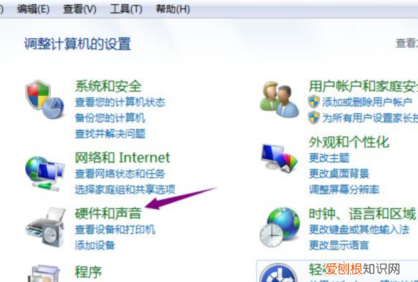The height and width of the screenshot is (282, 418).
Task: Click 更改桌面背景 link
Action: pyautogui.click(x=339, y=174)
